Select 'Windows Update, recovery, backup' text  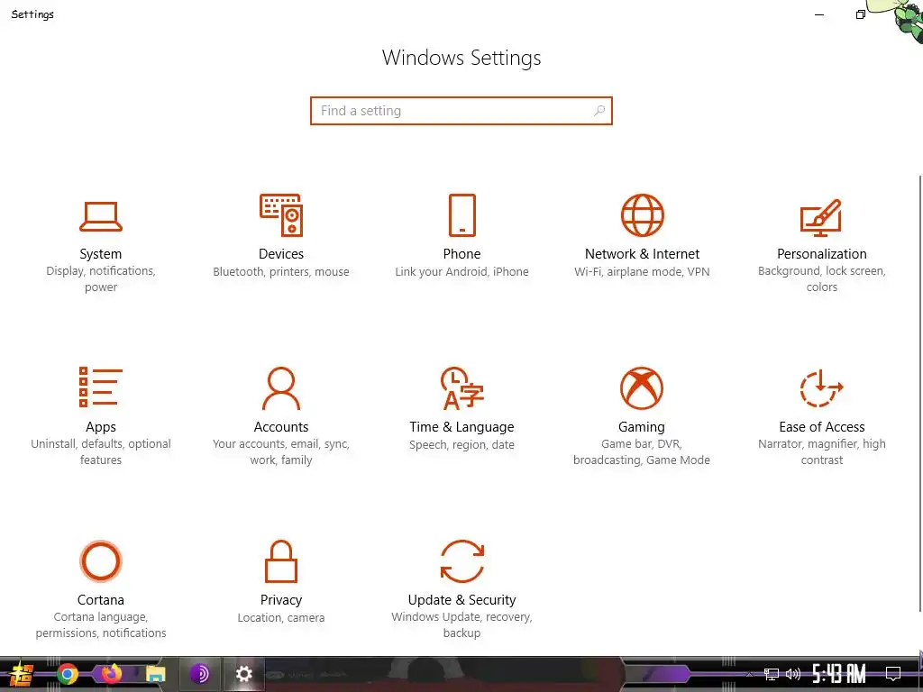(x=462, y=625)
